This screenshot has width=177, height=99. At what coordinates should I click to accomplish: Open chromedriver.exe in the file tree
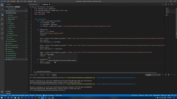(x=12, y=41)
